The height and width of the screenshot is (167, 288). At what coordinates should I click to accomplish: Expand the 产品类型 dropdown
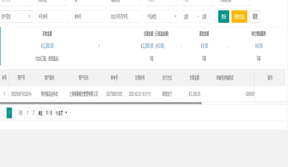[x=162, y=17]
